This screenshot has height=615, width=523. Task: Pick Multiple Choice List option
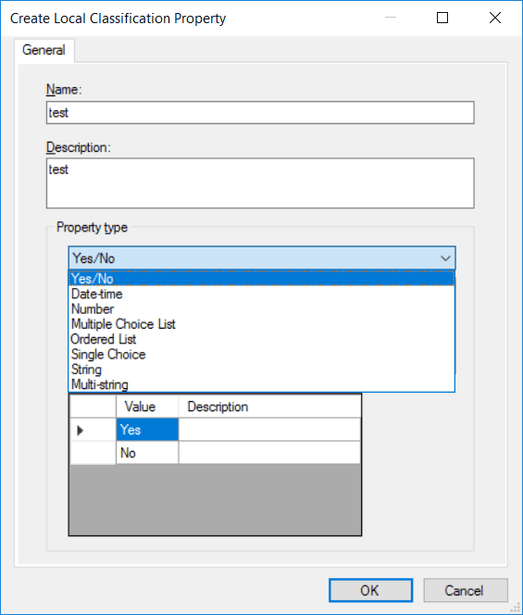click(x=261, y=324)
